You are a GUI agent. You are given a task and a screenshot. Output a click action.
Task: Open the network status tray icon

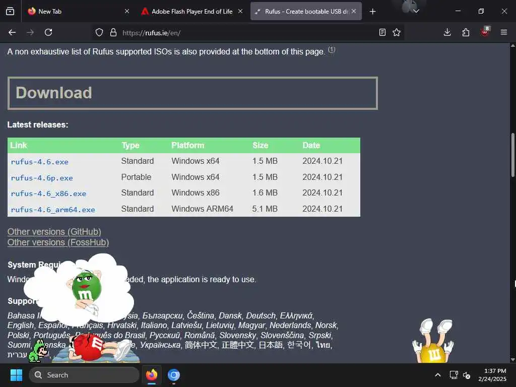(x=454, y=375)
